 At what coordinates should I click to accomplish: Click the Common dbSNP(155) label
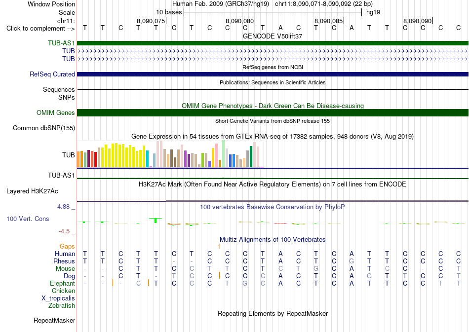point(44,128)
